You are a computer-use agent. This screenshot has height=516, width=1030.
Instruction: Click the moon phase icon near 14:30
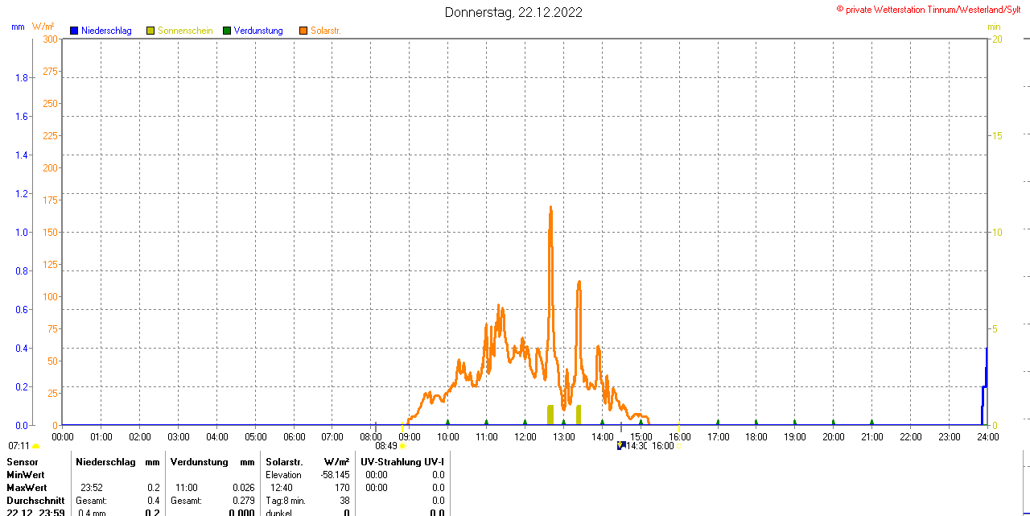click(x=620, y=445)
